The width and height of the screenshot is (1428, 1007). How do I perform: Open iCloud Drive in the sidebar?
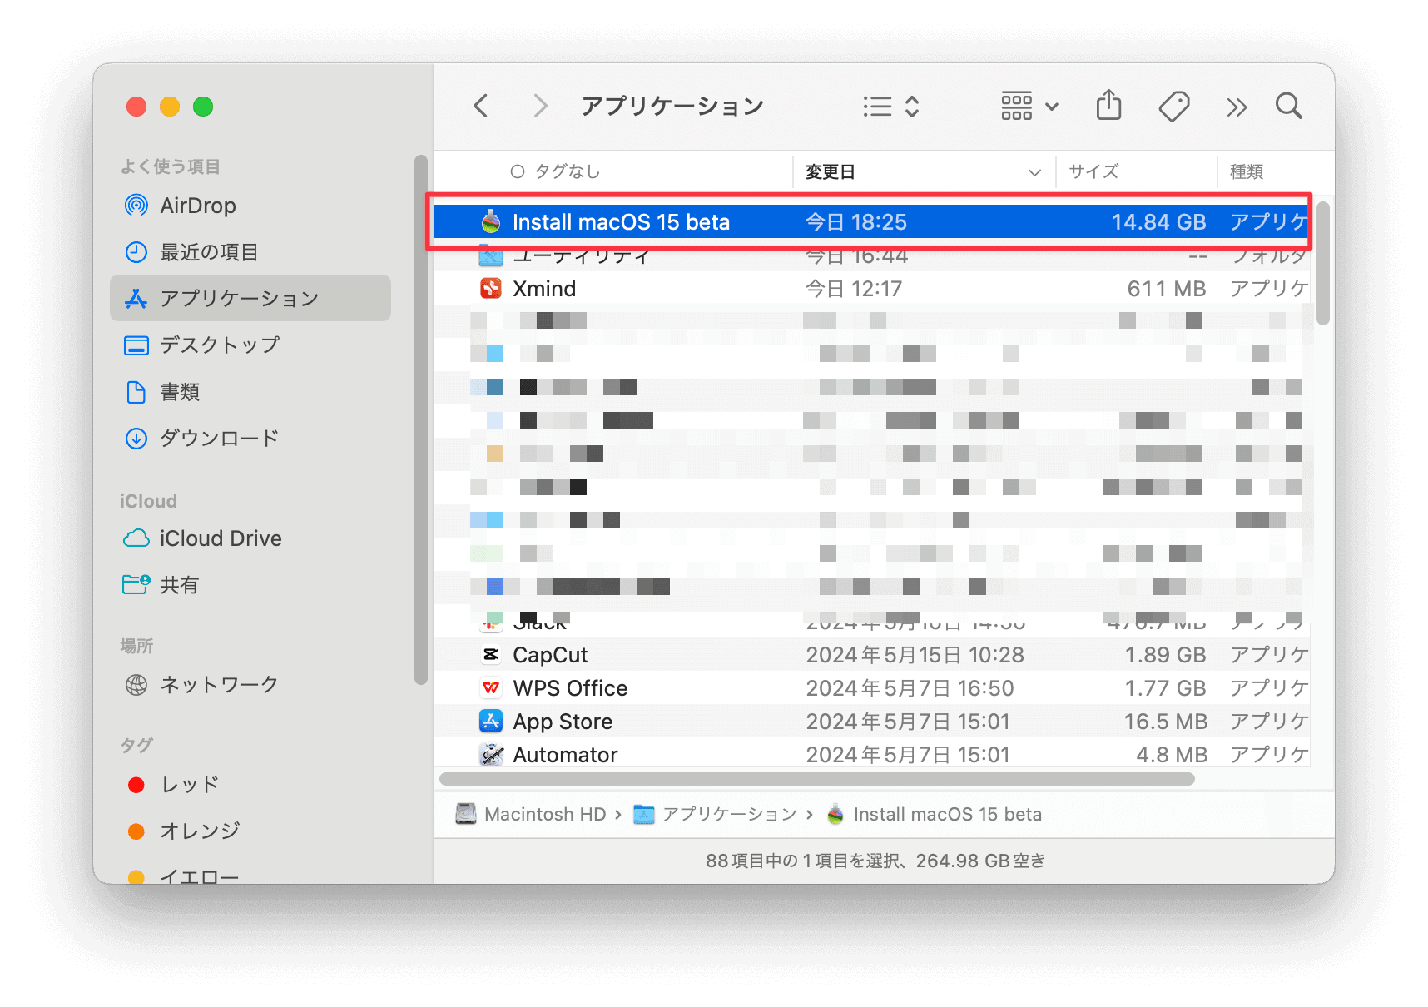[x=250, y=538]
